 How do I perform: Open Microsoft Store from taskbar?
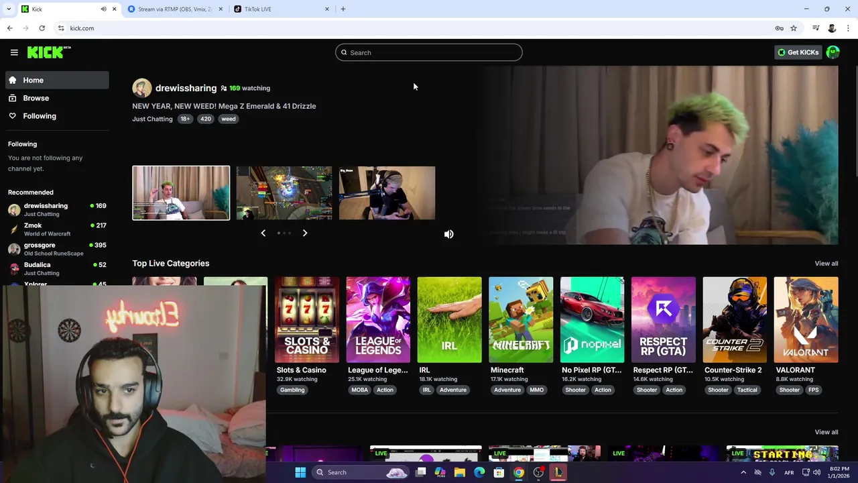(x=499, y=472)
